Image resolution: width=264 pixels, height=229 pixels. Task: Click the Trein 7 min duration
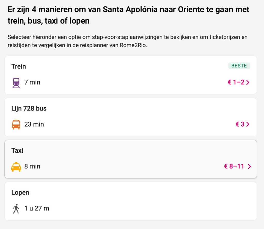point(32,83)
